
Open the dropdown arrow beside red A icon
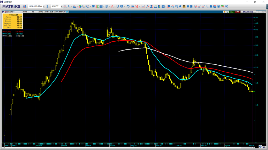[x=115, y=6]
